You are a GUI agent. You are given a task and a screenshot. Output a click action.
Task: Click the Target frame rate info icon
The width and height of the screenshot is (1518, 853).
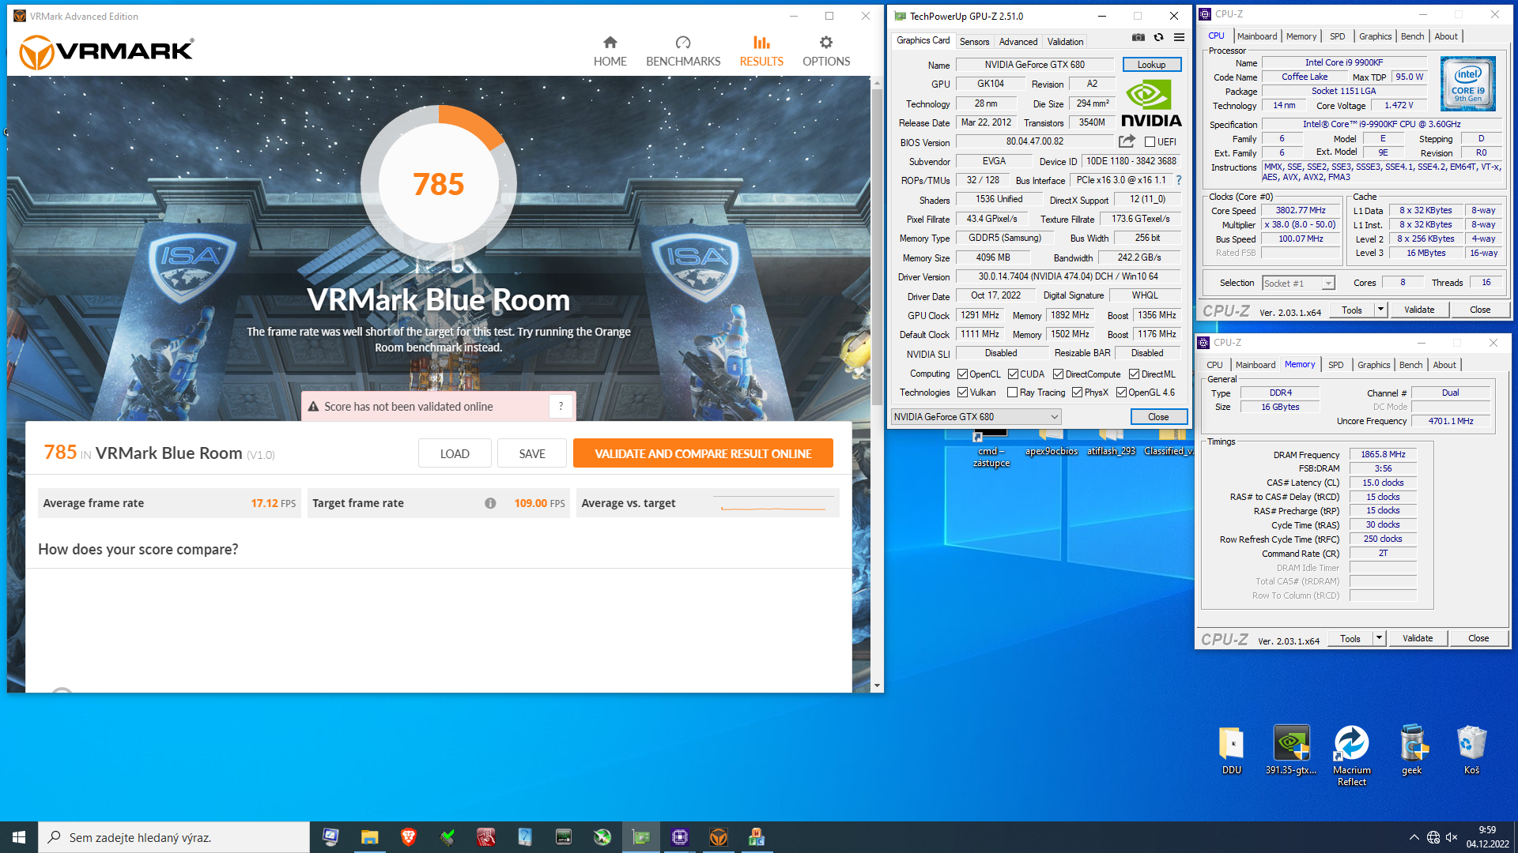490,503
